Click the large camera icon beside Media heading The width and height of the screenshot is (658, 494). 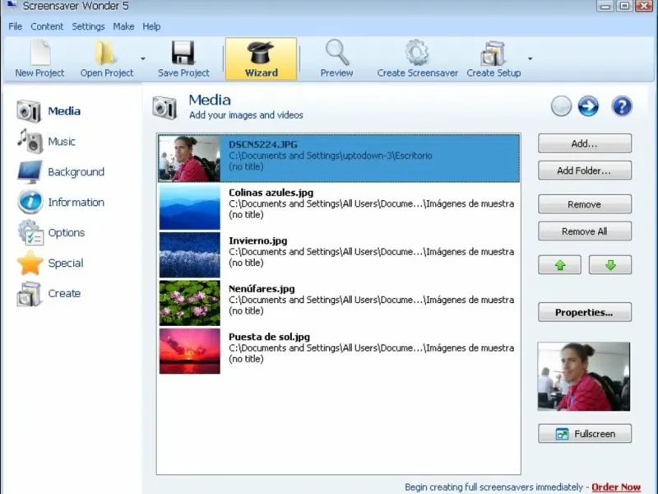click(x=164, y=108)
